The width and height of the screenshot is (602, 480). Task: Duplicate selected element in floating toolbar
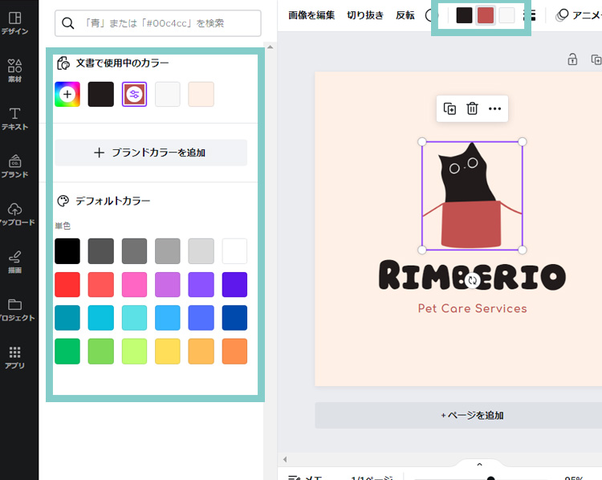pyautogui.click(x=449, y=108)
